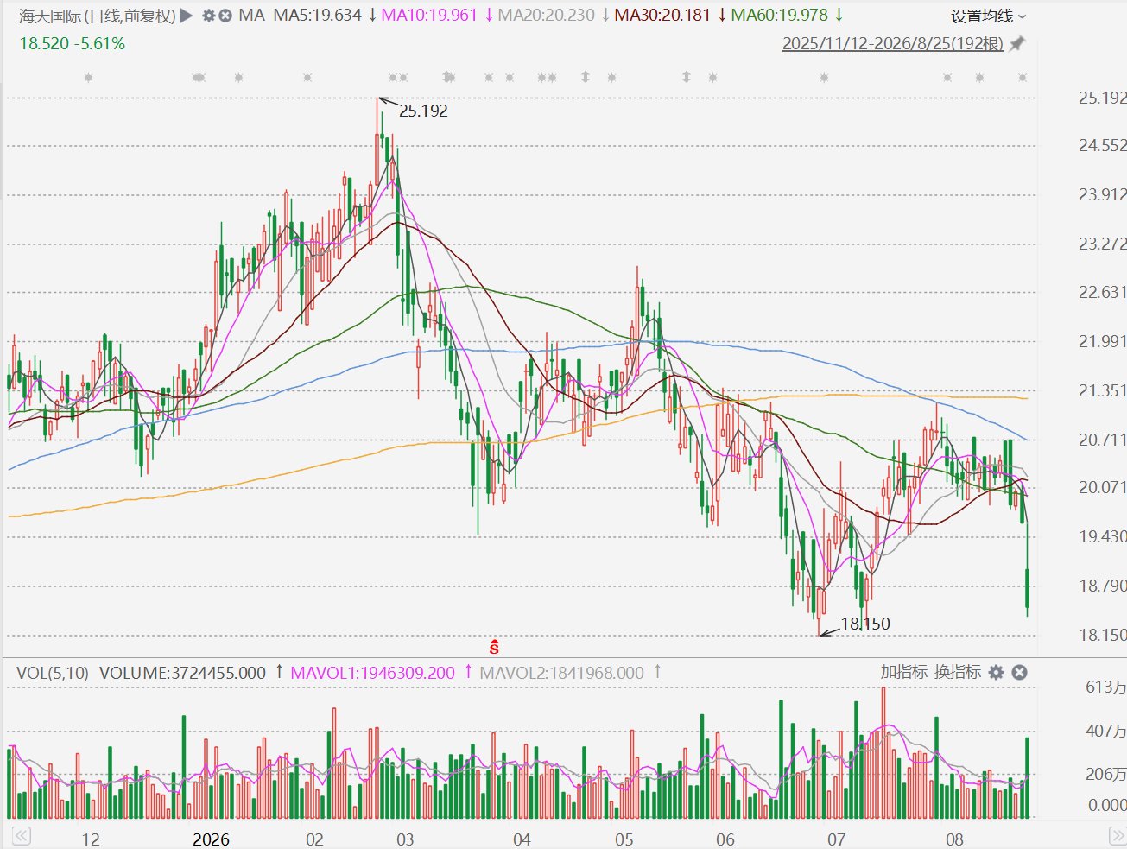Screen dimensions: 1127x849
Task: Pin the date range with pushpin icon
Action: [1017, 43]
